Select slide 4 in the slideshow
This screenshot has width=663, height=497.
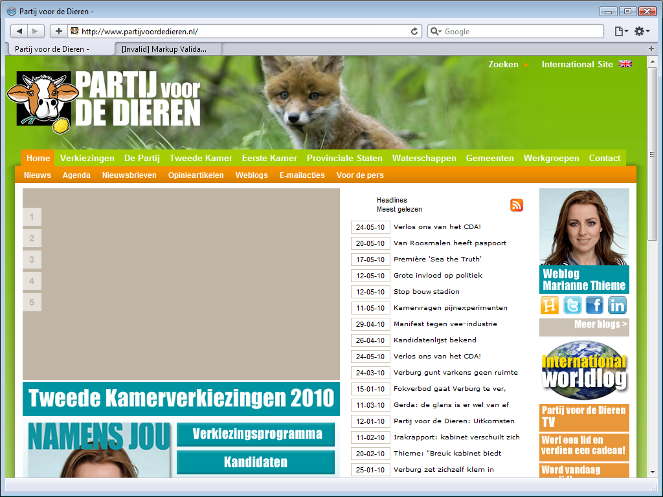pos(32,281)
